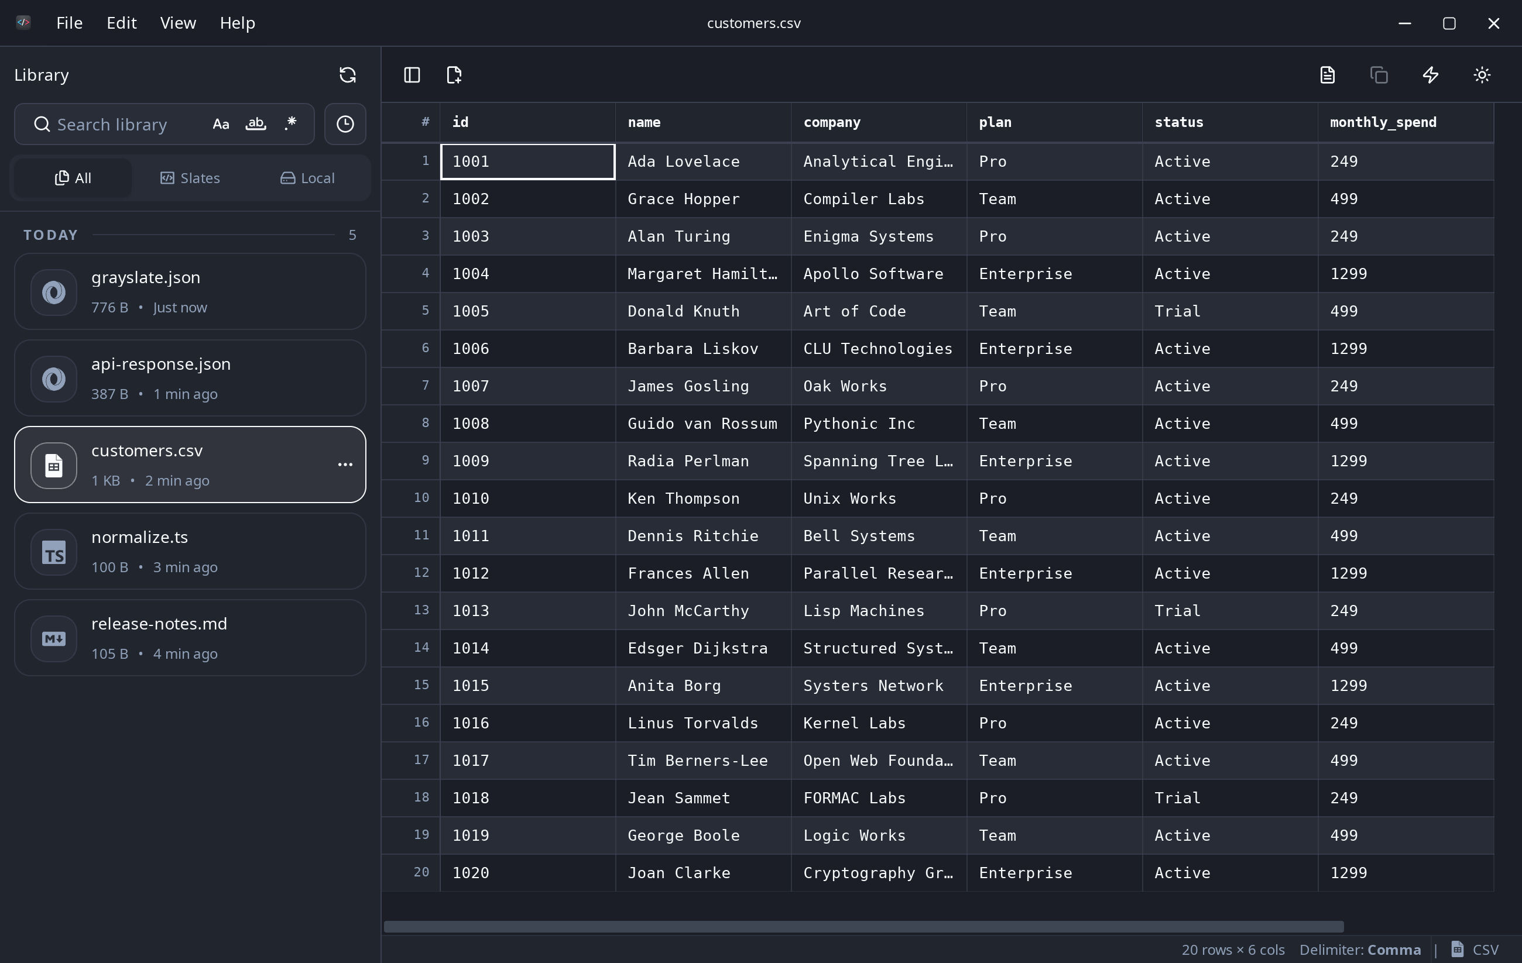
Task: Select cell 1001 in id column
Action: pos(528,161)
